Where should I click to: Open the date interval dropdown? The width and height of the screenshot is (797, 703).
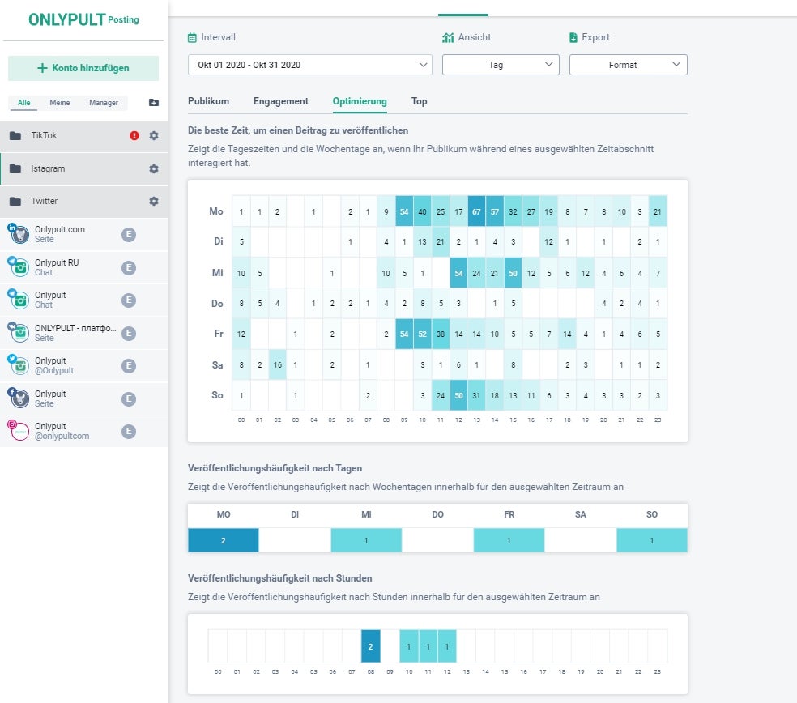coord(310,65)
